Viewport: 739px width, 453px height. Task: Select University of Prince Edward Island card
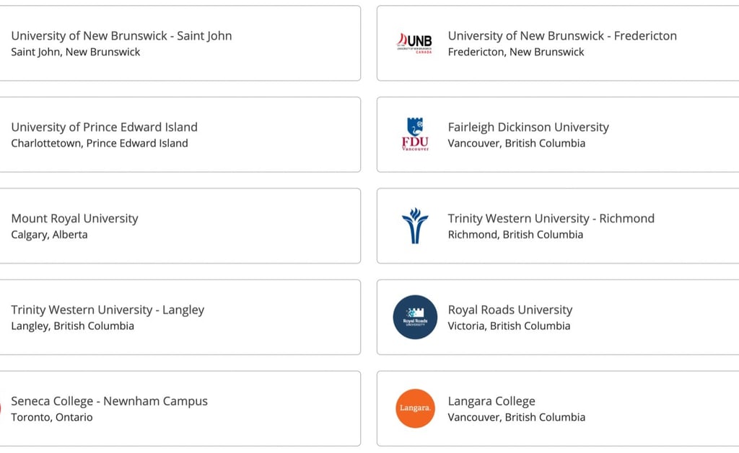(180, 135)
